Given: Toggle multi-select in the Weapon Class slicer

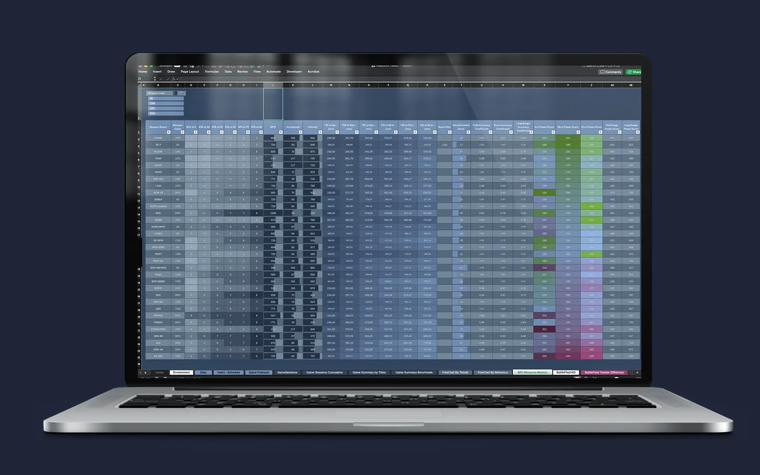Looking at the screenshot, I should 175,93.
